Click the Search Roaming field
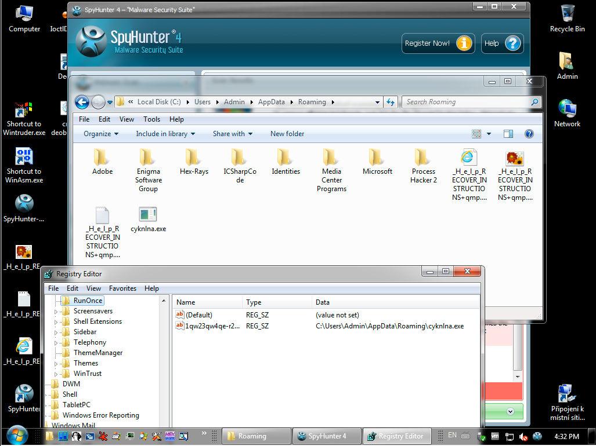596x446 pixels. click(471, 102)
